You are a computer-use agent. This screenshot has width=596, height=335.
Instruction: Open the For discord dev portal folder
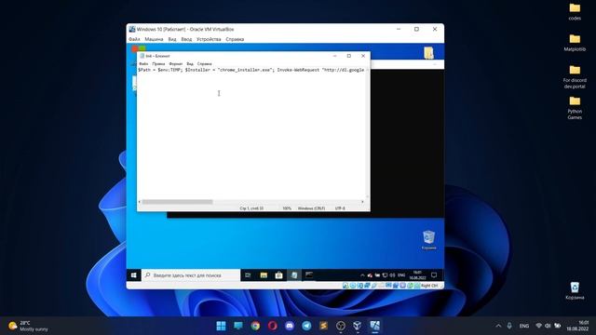(575, 76)
